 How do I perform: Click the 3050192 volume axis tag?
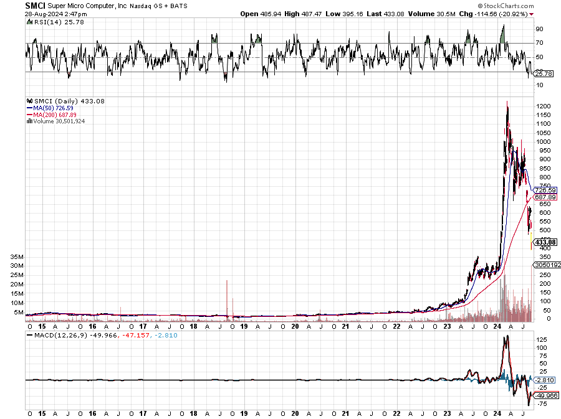(x=547, y=265)
